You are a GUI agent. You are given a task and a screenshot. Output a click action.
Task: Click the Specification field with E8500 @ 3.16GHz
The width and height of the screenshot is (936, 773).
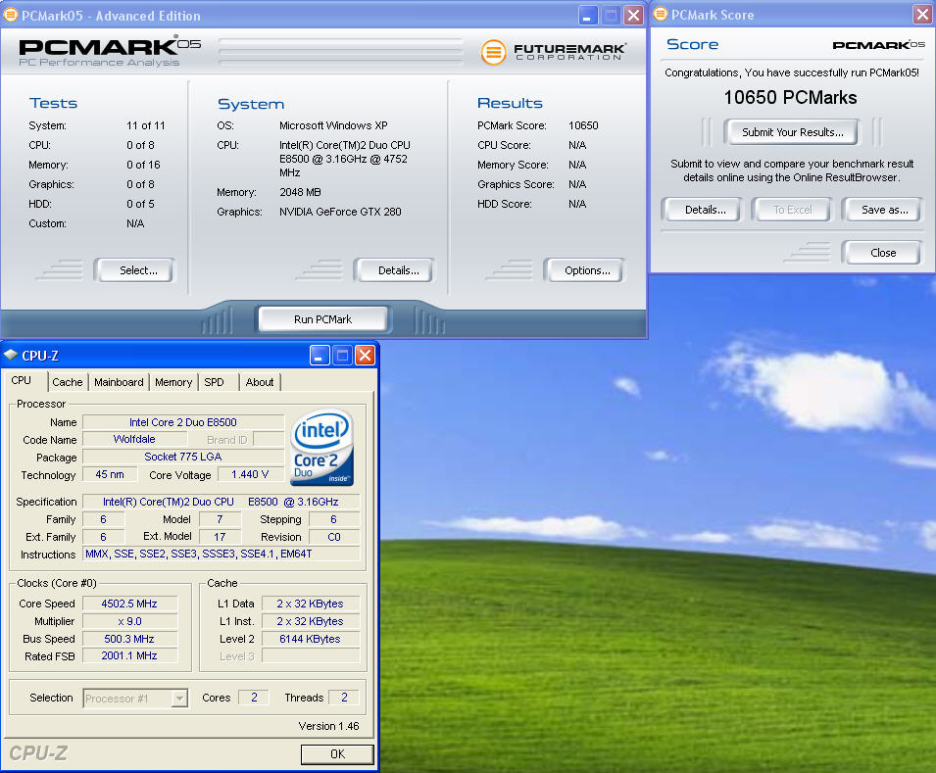coord(221,502)
